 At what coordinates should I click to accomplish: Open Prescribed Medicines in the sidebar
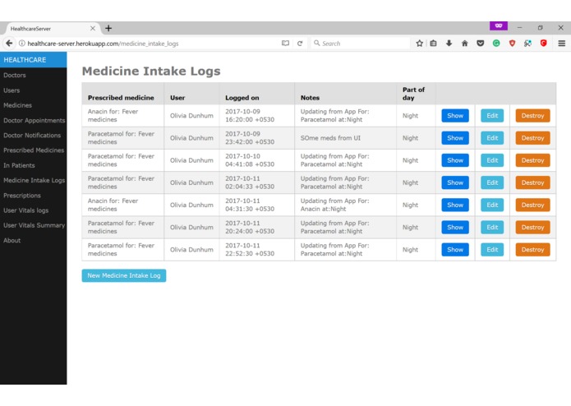pos(34,150)
